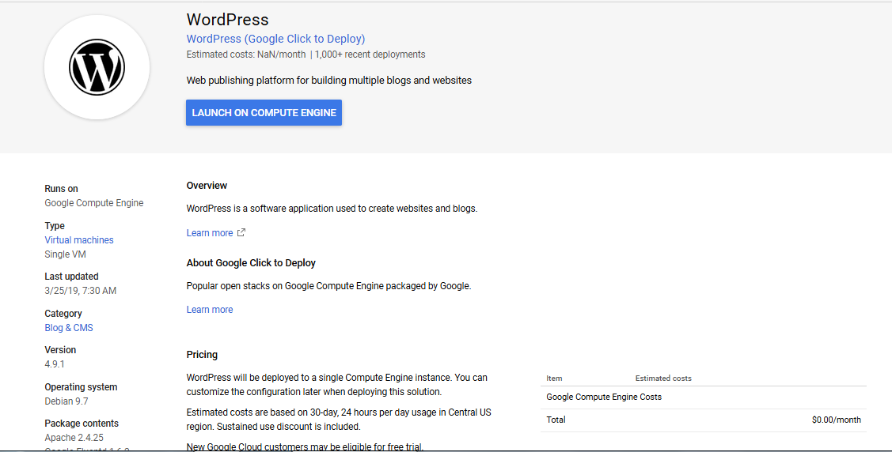Click the $0.00/month total value
892x452 pixels.
pos(837,420)
